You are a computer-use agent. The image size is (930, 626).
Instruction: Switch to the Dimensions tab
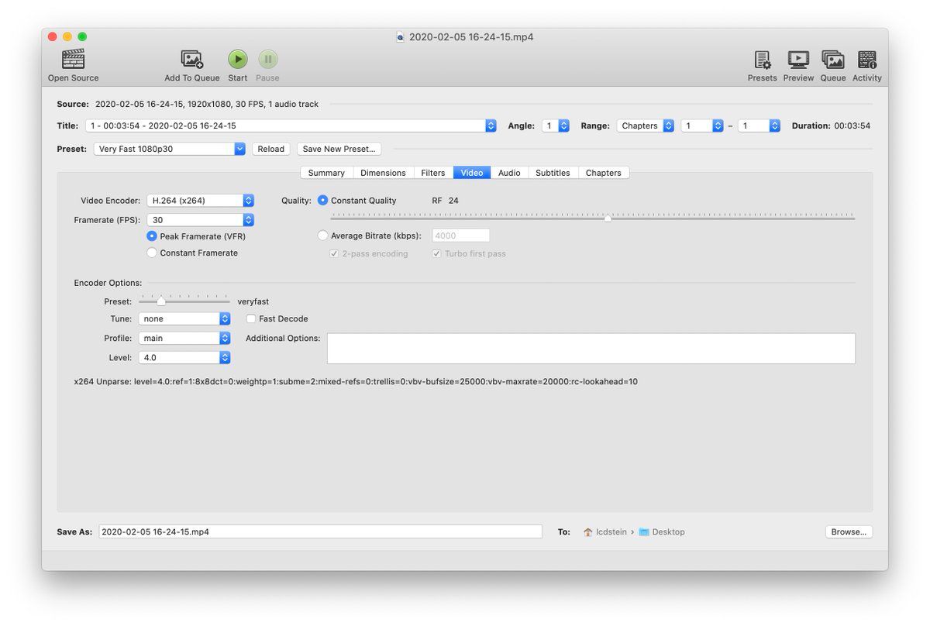pyautogui.click(x=383, y=173)
